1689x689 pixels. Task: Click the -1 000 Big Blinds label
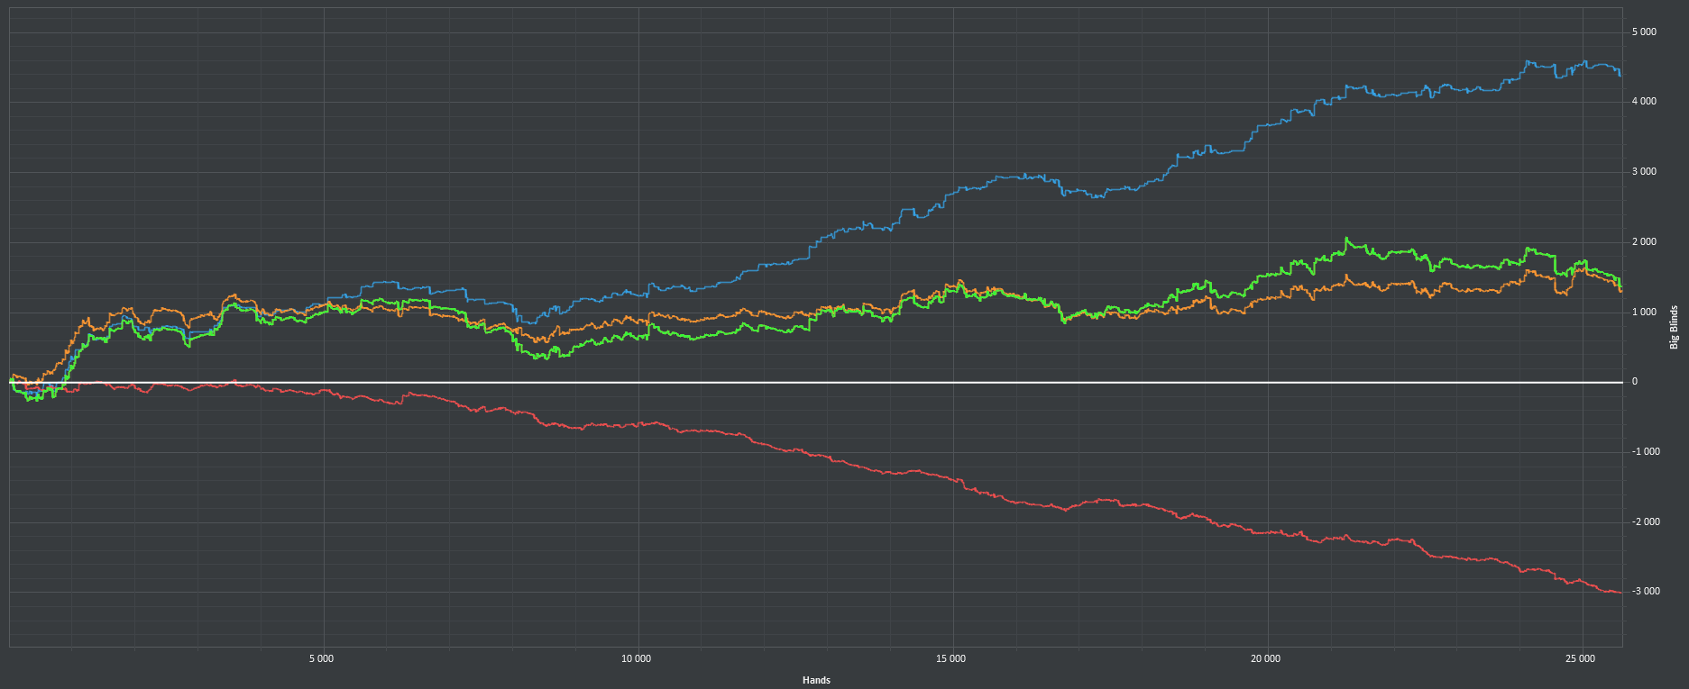pos(1646,452)
